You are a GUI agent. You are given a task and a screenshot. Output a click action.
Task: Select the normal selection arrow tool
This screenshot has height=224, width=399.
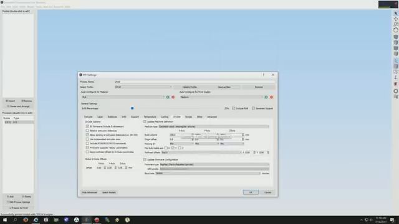396,13
